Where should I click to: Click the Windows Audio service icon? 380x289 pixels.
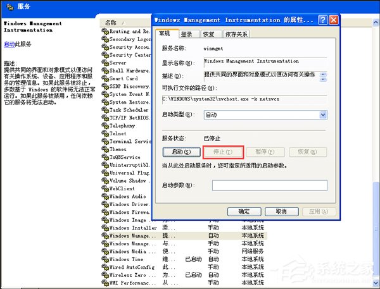105,196
